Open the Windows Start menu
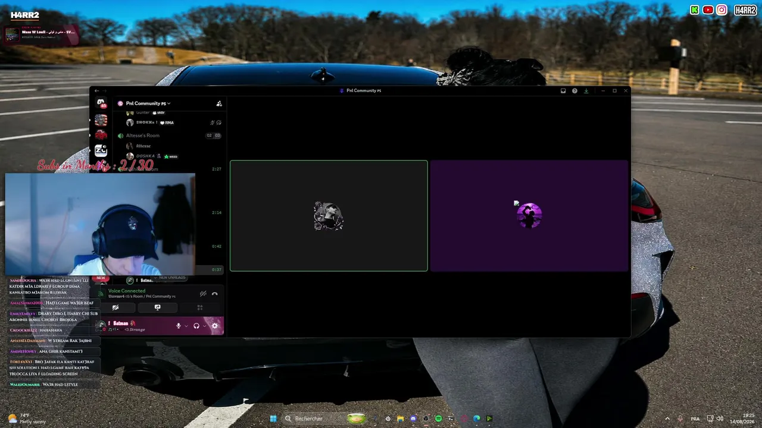 [273, 418]
